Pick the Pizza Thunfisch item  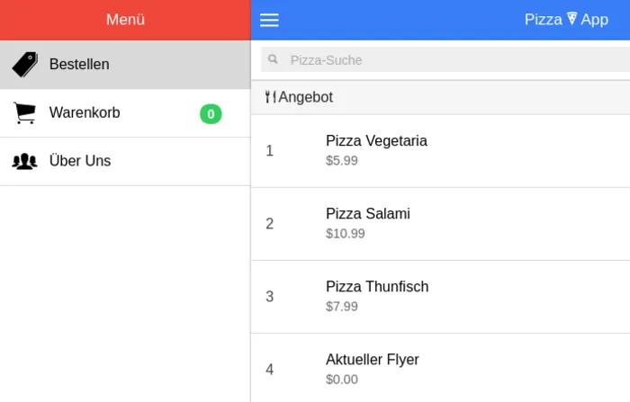(377, 287)
